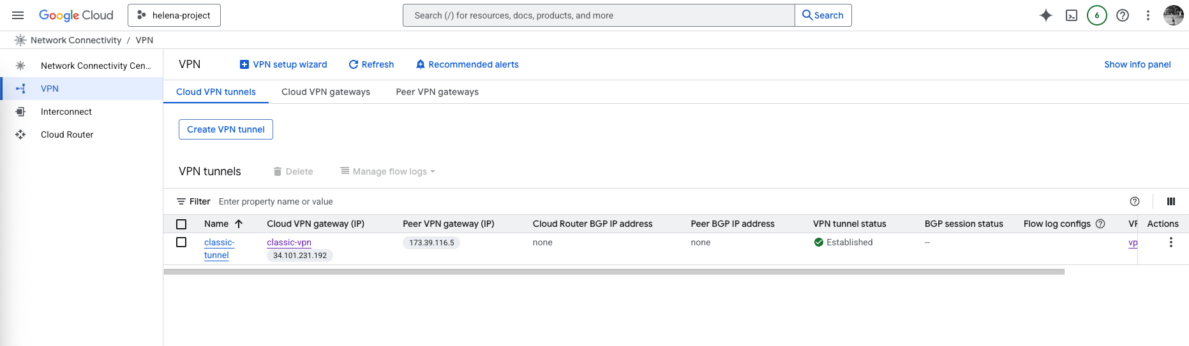
Task: Click the Flow log configs help icon
Action: pyautogui.click(x=1100, y=224)
